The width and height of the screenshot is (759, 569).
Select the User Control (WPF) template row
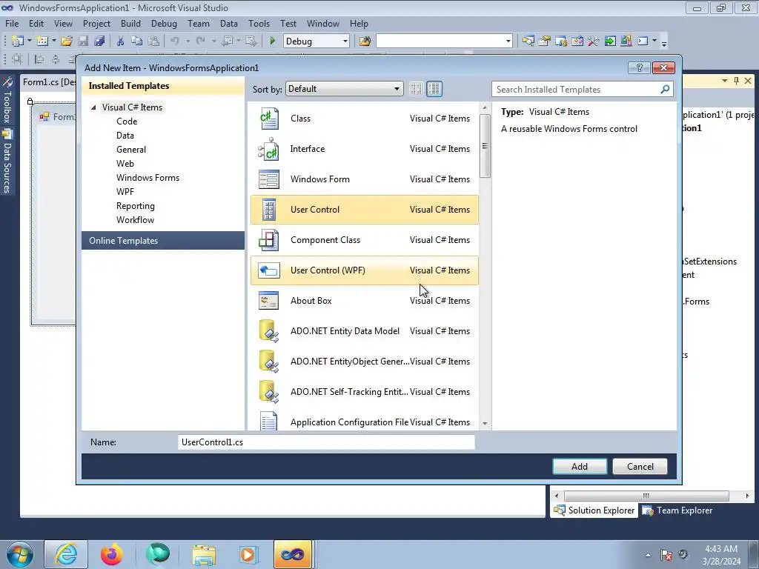pos(365,270)
